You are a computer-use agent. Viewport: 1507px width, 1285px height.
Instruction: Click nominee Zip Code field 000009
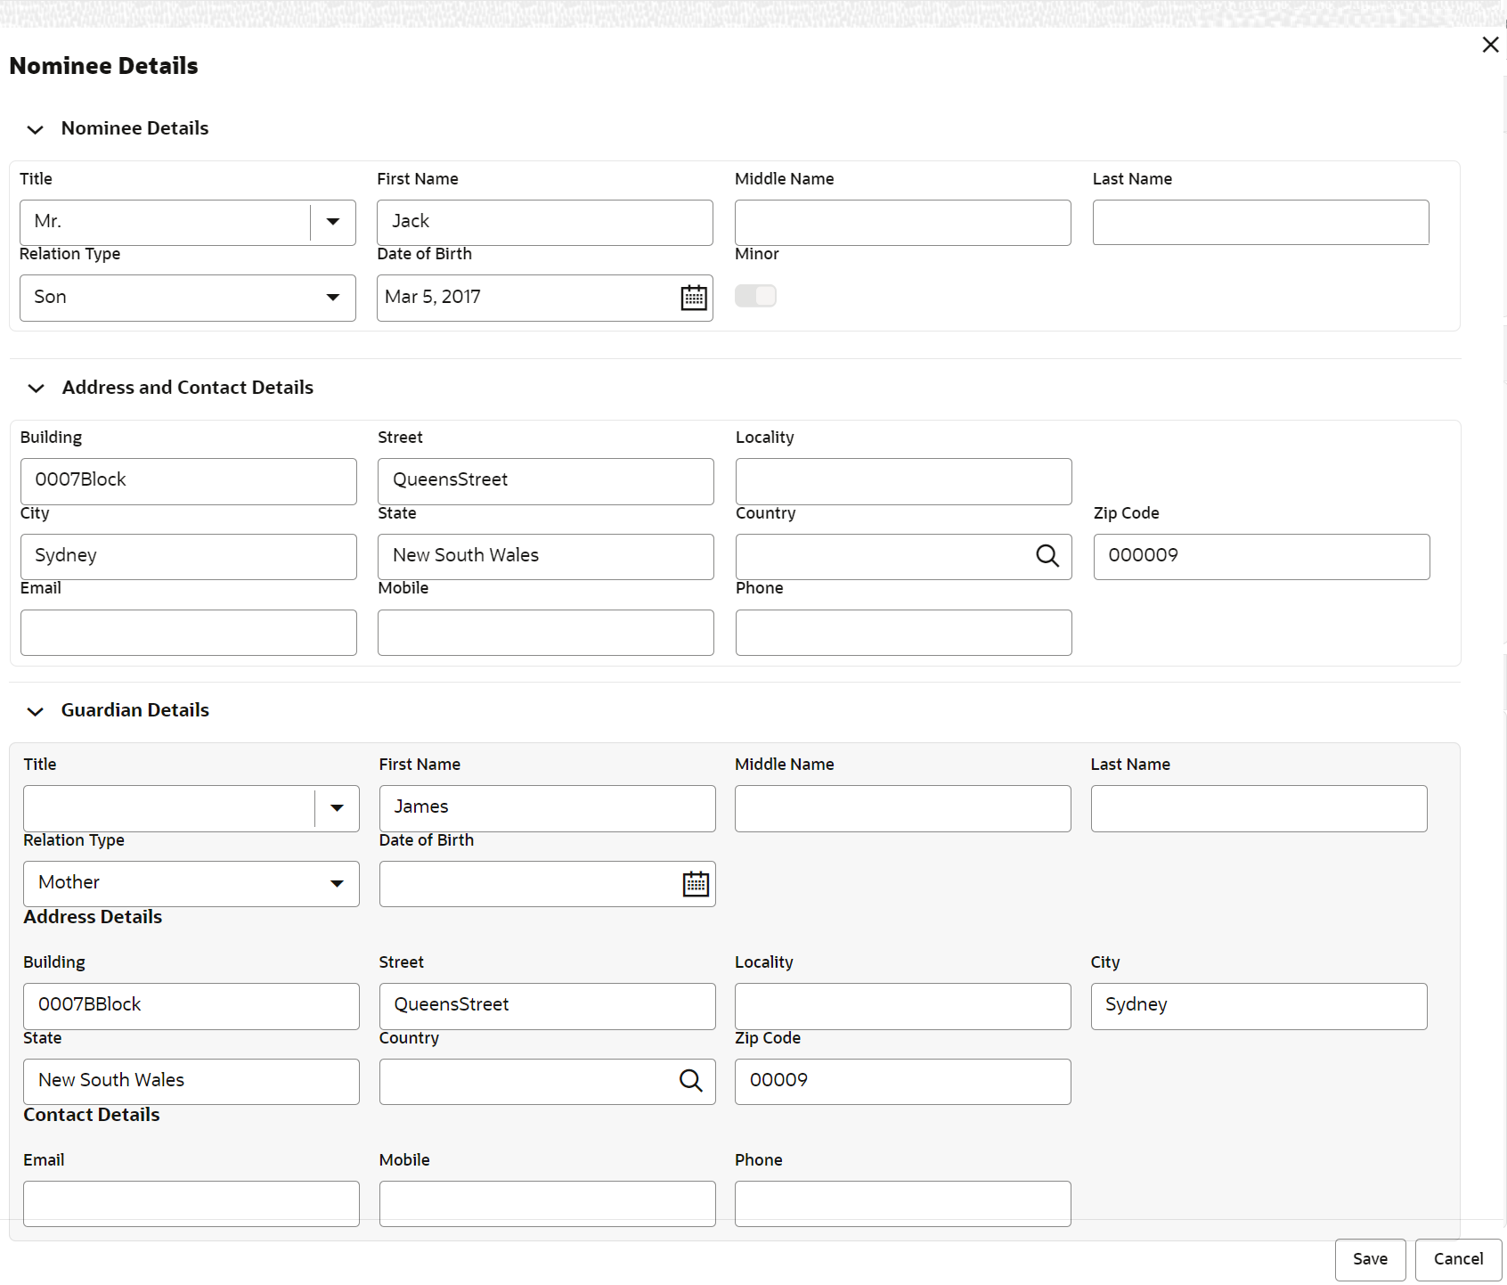click(x=1262, y=557)
